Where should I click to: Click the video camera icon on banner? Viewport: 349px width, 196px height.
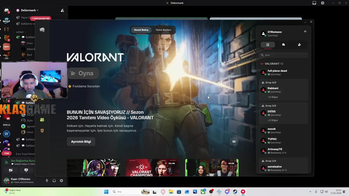(234, 142)
